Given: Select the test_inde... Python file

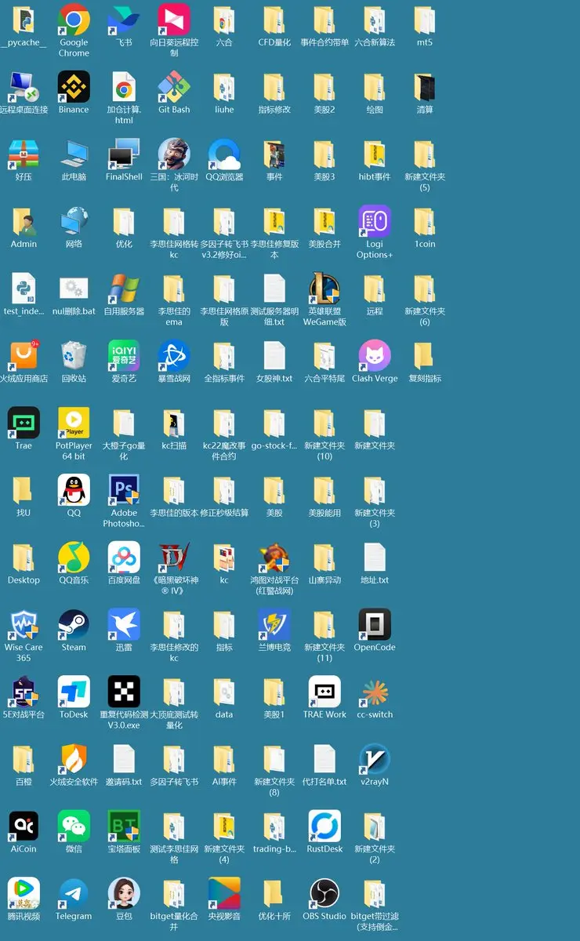Looking at the screenshot, I should (x=24, y=289).
